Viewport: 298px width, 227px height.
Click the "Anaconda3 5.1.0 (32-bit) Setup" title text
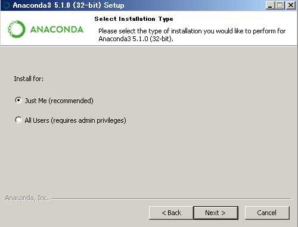point(69,5)
